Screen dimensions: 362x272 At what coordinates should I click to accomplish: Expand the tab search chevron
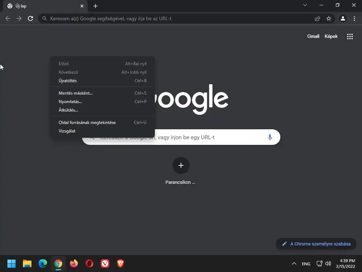point(305,5)
